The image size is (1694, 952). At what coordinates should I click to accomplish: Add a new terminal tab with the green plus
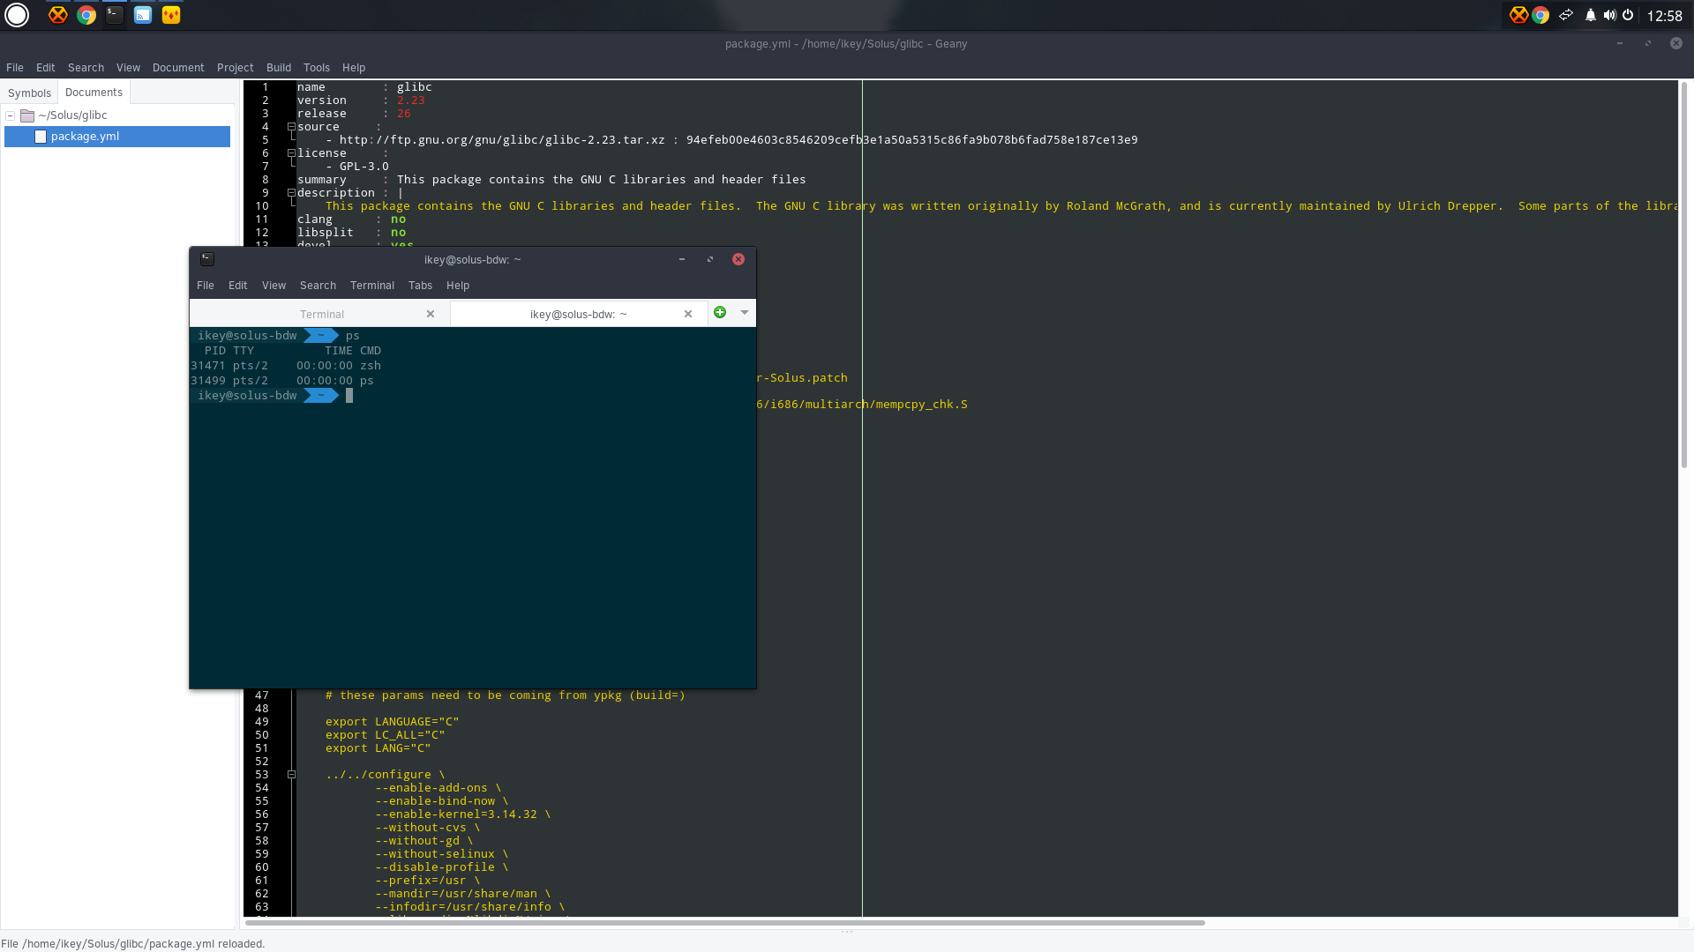pyautogui.click(x=720, y=312)
